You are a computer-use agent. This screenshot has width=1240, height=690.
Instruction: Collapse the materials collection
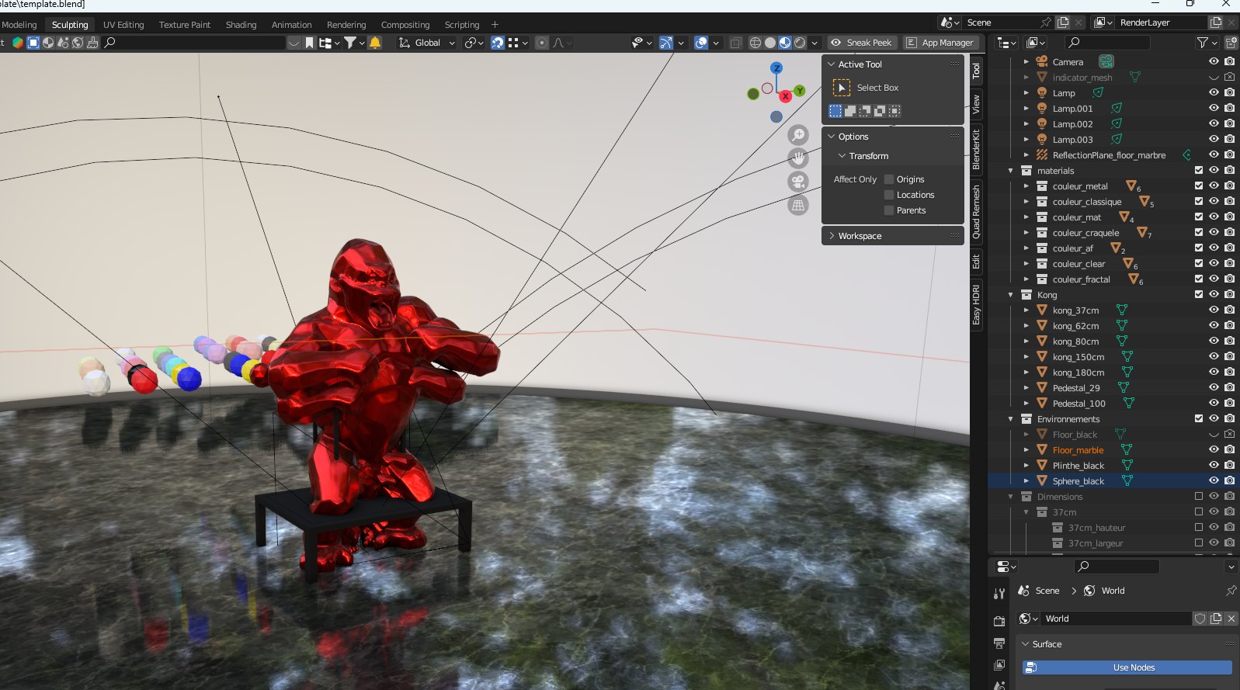click(x=1011, y=171)
